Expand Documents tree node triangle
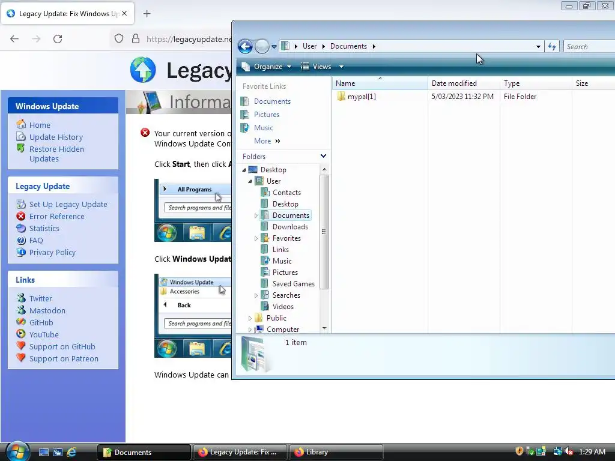This screenshot has height=461, width=615. tap(256, 215)
